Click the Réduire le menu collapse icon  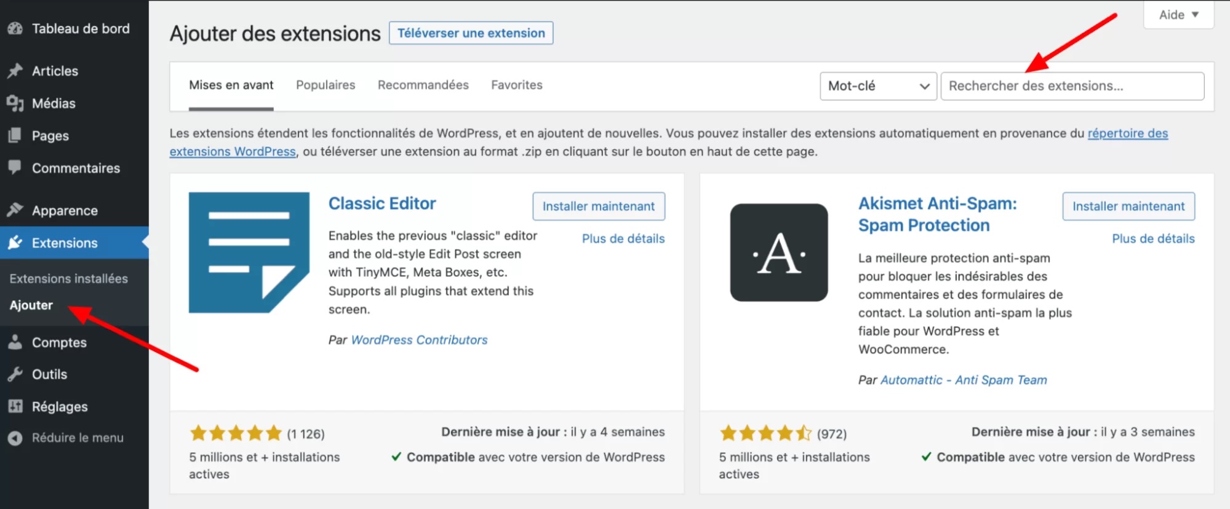click(x=15, y=438)
